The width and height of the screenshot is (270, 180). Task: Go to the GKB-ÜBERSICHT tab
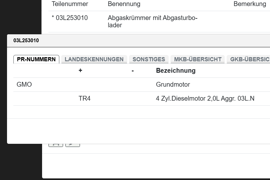click(x=249, y=59)
